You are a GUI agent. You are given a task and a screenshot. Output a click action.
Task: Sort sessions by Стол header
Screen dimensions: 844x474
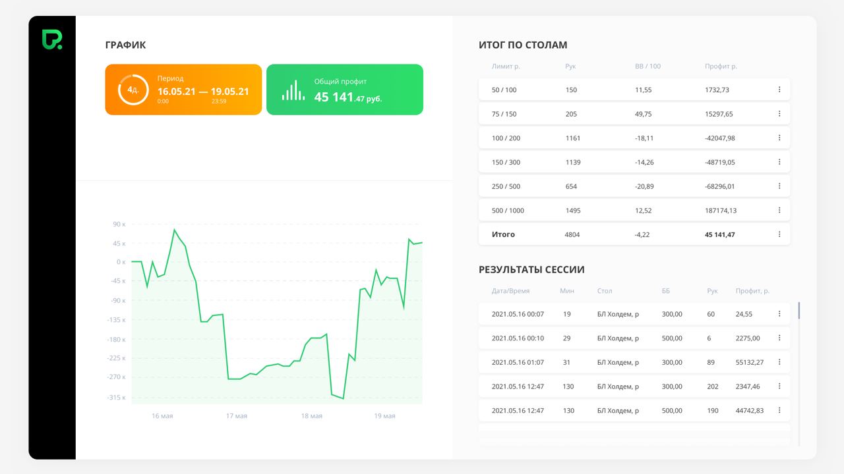pos(605,291)
